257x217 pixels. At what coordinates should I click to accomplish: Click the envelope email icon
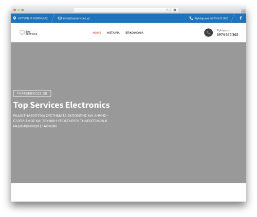point(60,18)
